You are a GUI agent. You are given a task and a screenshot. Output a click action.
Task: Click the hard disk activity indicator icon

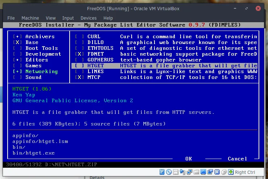point(162,172)
